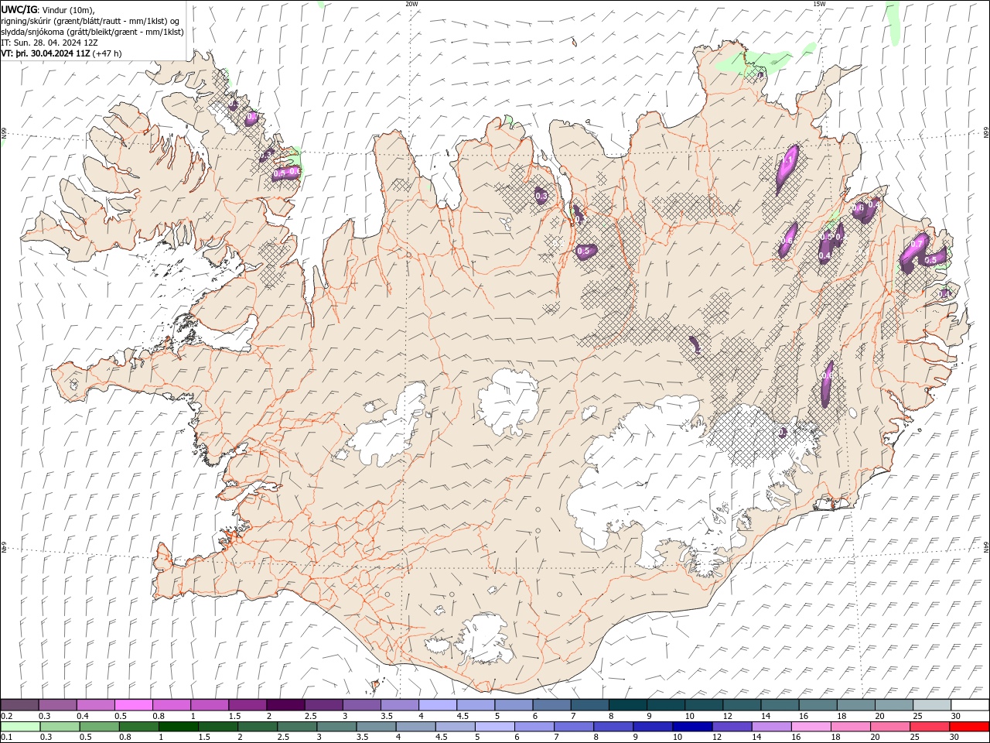Screen dimensions: 990x743
Task: Pick the medium green 0.5 swatch in bottom scale
Action: pyautogui.click(x=100, y=727)
